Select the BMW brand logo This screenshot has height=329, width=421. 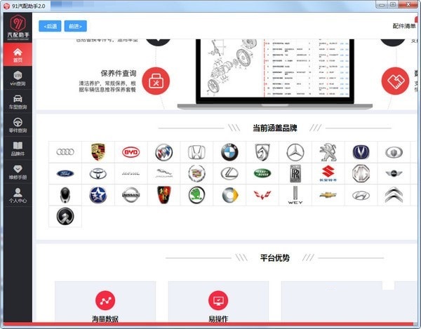[229, 152]
